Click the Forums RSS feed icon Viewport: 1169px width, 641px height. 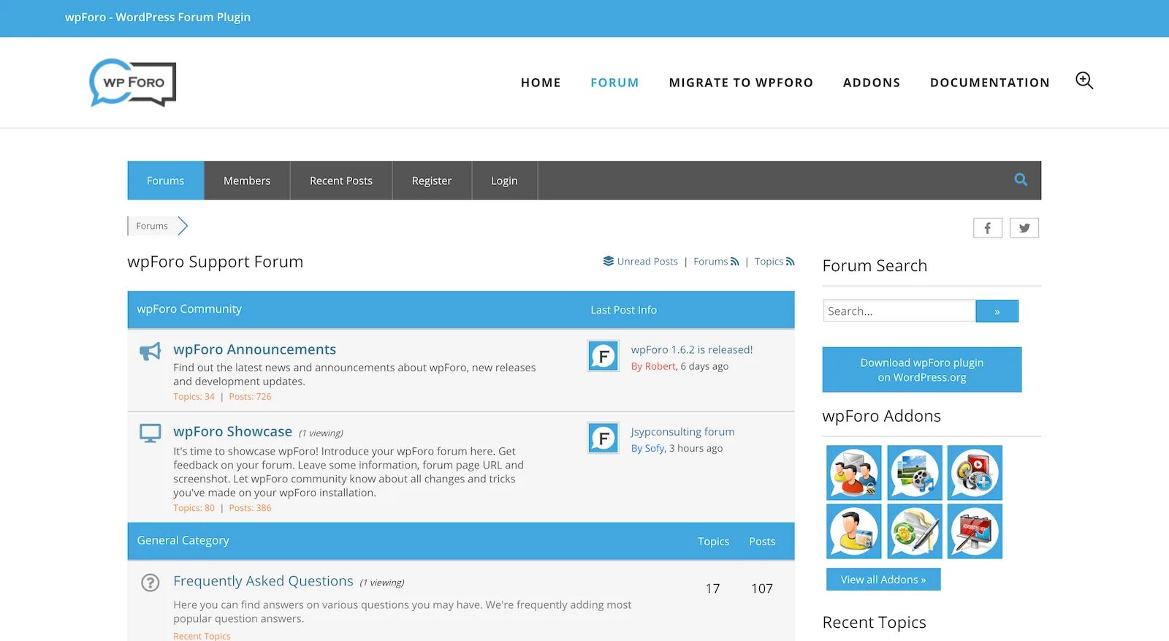pyautogui.click(x=735, y=261)
